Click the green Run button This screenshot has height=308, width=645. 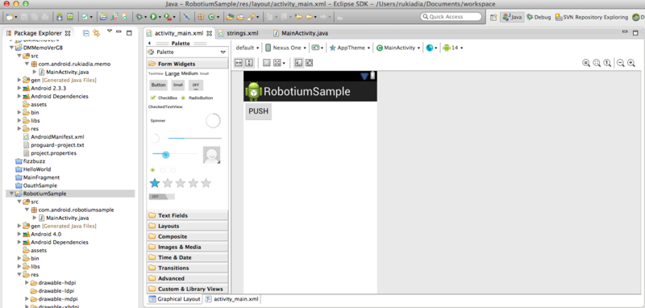pyautogui.click(x=153, y=17)
